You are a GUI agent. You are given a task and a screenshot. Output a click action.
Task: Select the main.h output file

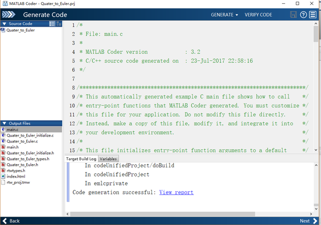[14, 147]
